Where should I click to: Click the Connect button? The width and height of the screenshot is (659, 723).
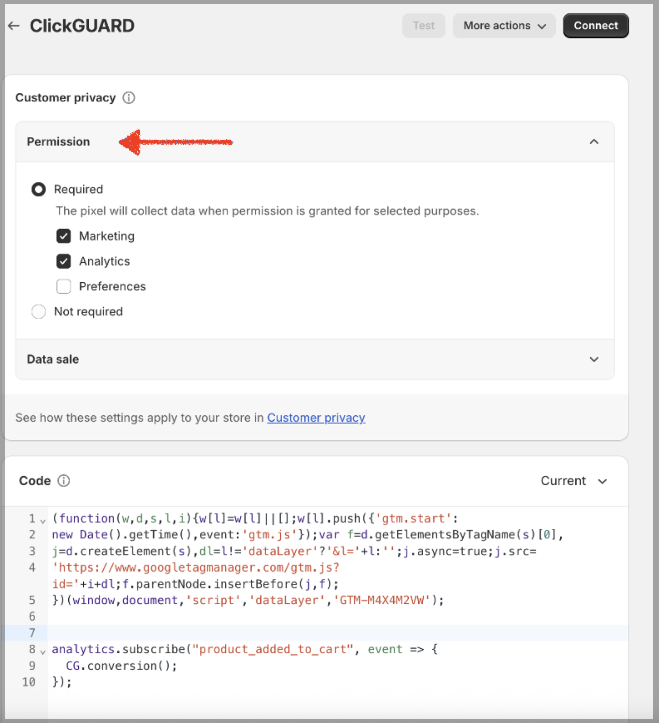click(x=596, y=26)
